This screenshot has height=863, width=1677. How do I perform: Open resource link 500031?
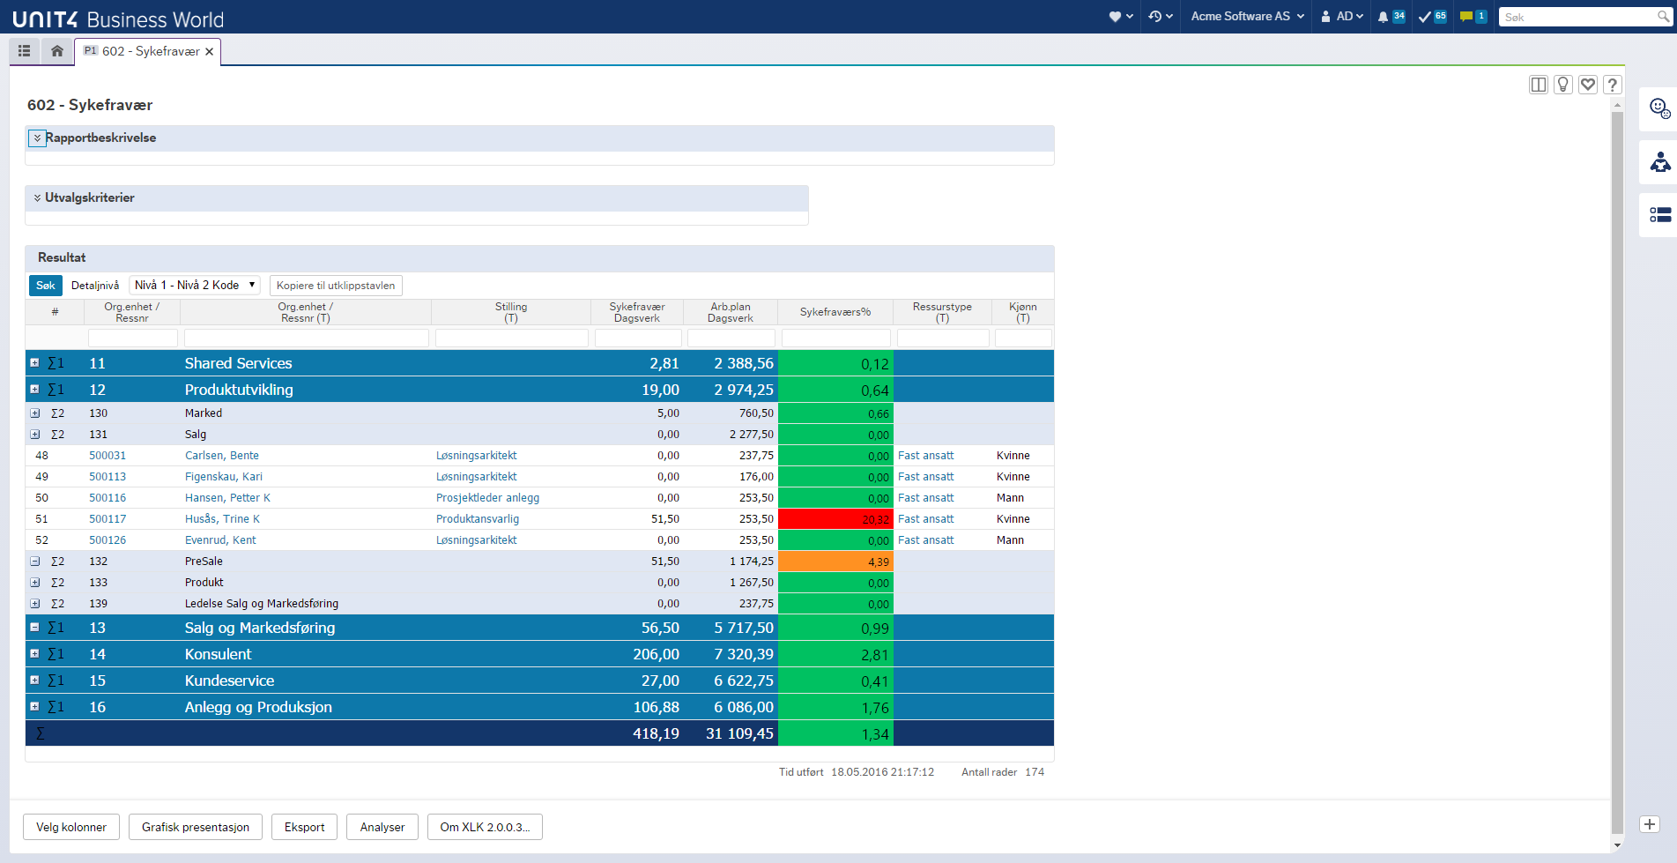108,456
